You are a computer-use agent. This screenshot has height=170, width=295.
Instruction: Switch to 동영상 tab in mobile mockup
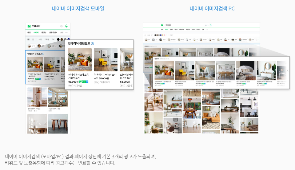pyautogui.click(x=44, y=32)
